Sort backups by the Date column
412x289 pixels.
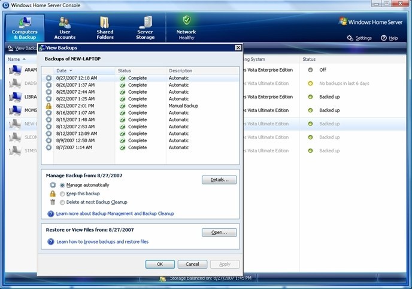click(x=84, y=70)
